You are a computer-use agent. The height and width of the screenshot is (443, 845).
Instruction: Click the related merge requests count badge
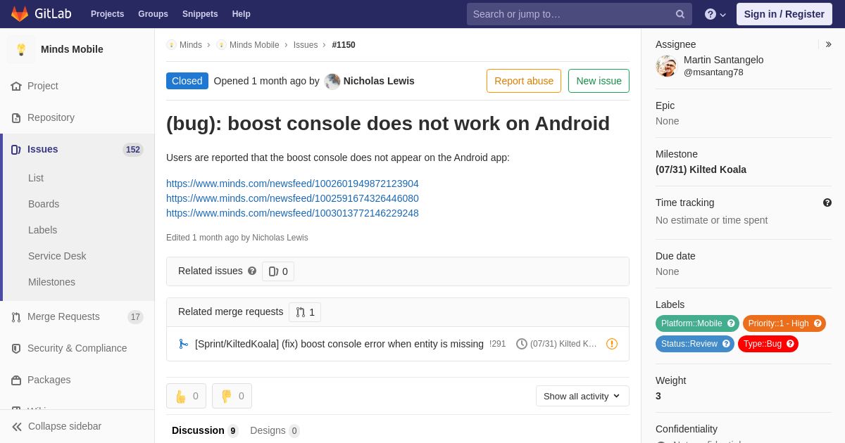[x=305, y=312]
